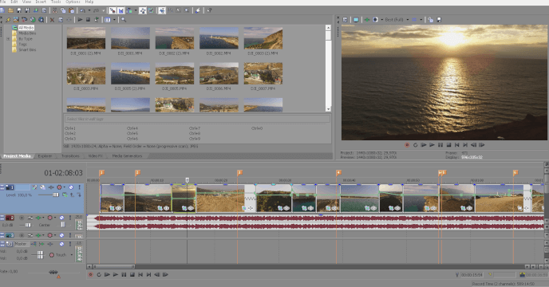This screenshot has height=287, width=549.
Task: Click Record button under video preview
Action: point(407,145)
